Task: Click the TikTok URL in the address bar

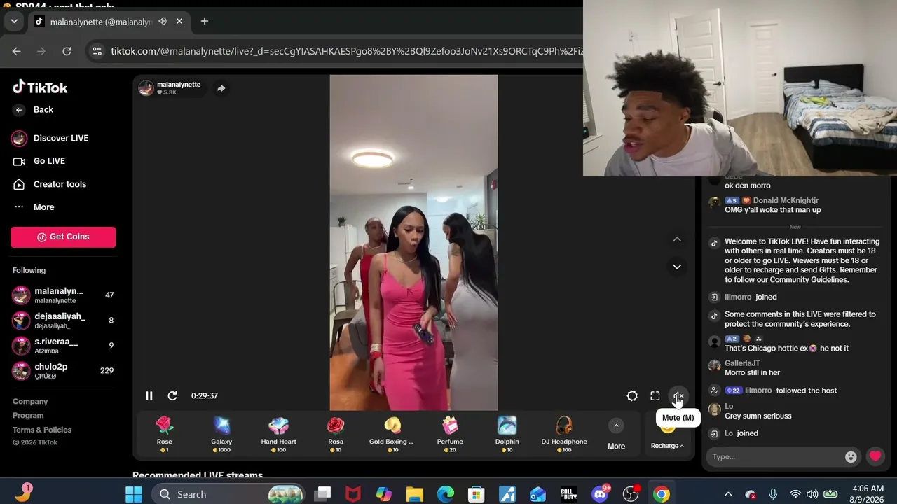Action: pos(346,51)
